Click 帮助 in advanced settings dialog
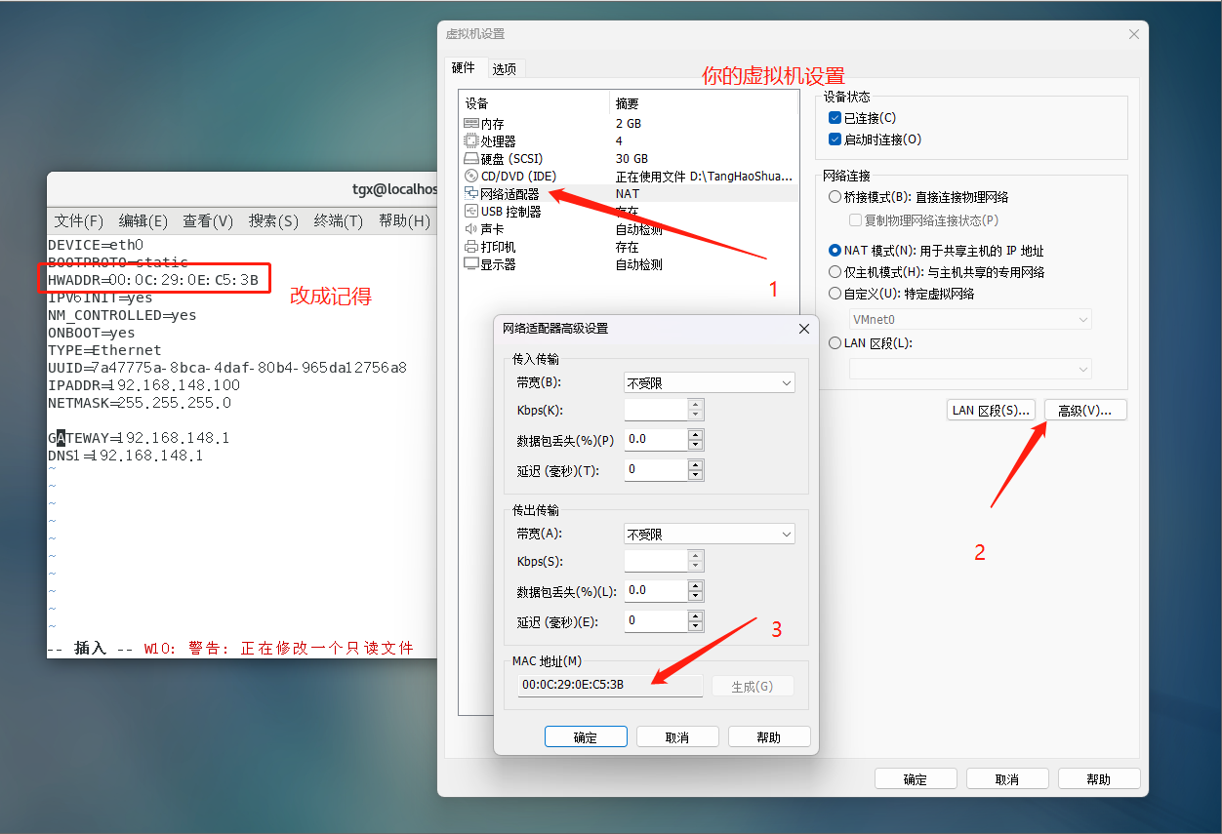 click(769, 737)
